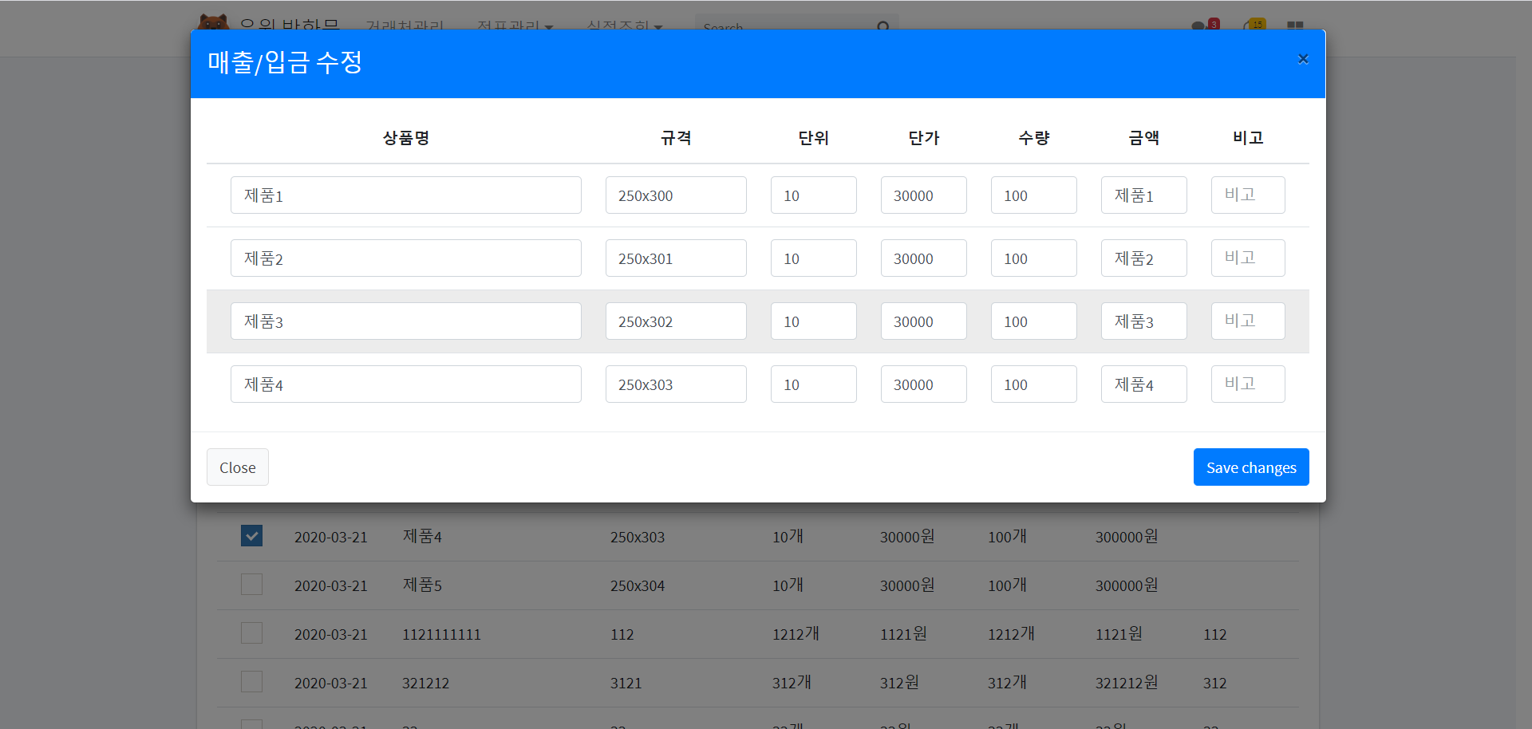Focus the 제품3 상품명 input field
Viewport: 1532px width, 729px height.
click(x=406, y=321)
